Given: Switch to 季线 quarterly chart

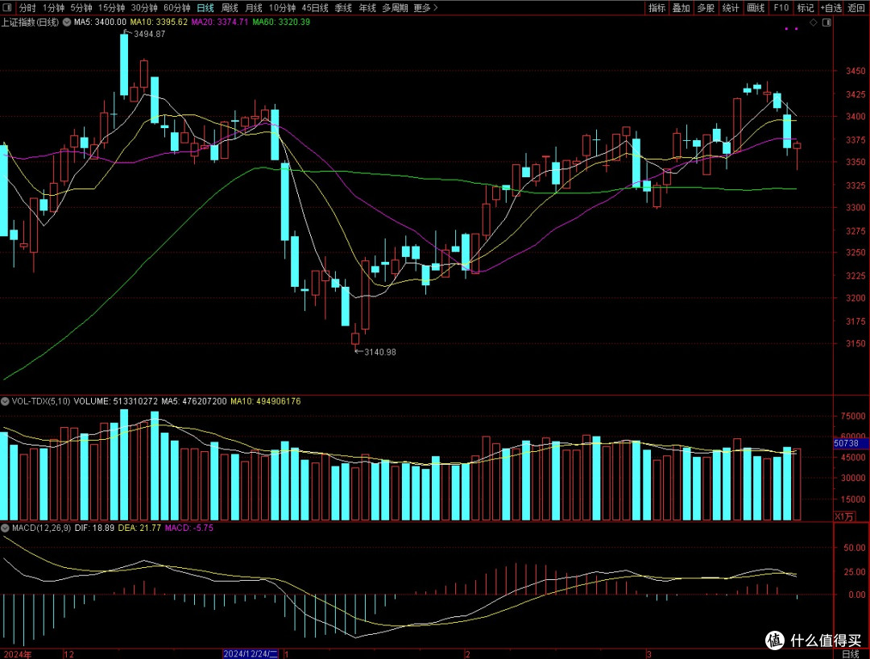Looking at the screenshot, I should click(343, 8).
